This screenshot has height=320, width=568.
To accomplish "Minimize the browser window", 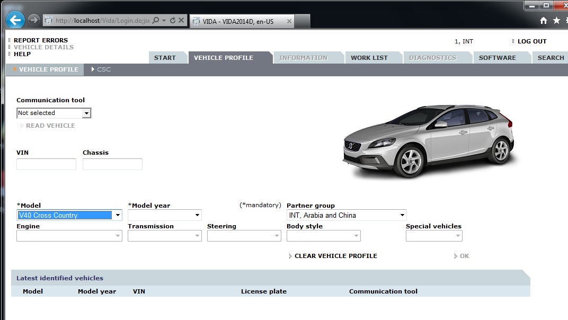I will pos(532,5).
